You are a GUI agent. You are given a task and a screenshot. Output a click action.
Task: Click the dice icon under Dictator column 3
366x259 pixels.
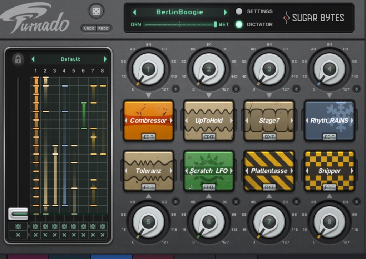tap(54, 226)
